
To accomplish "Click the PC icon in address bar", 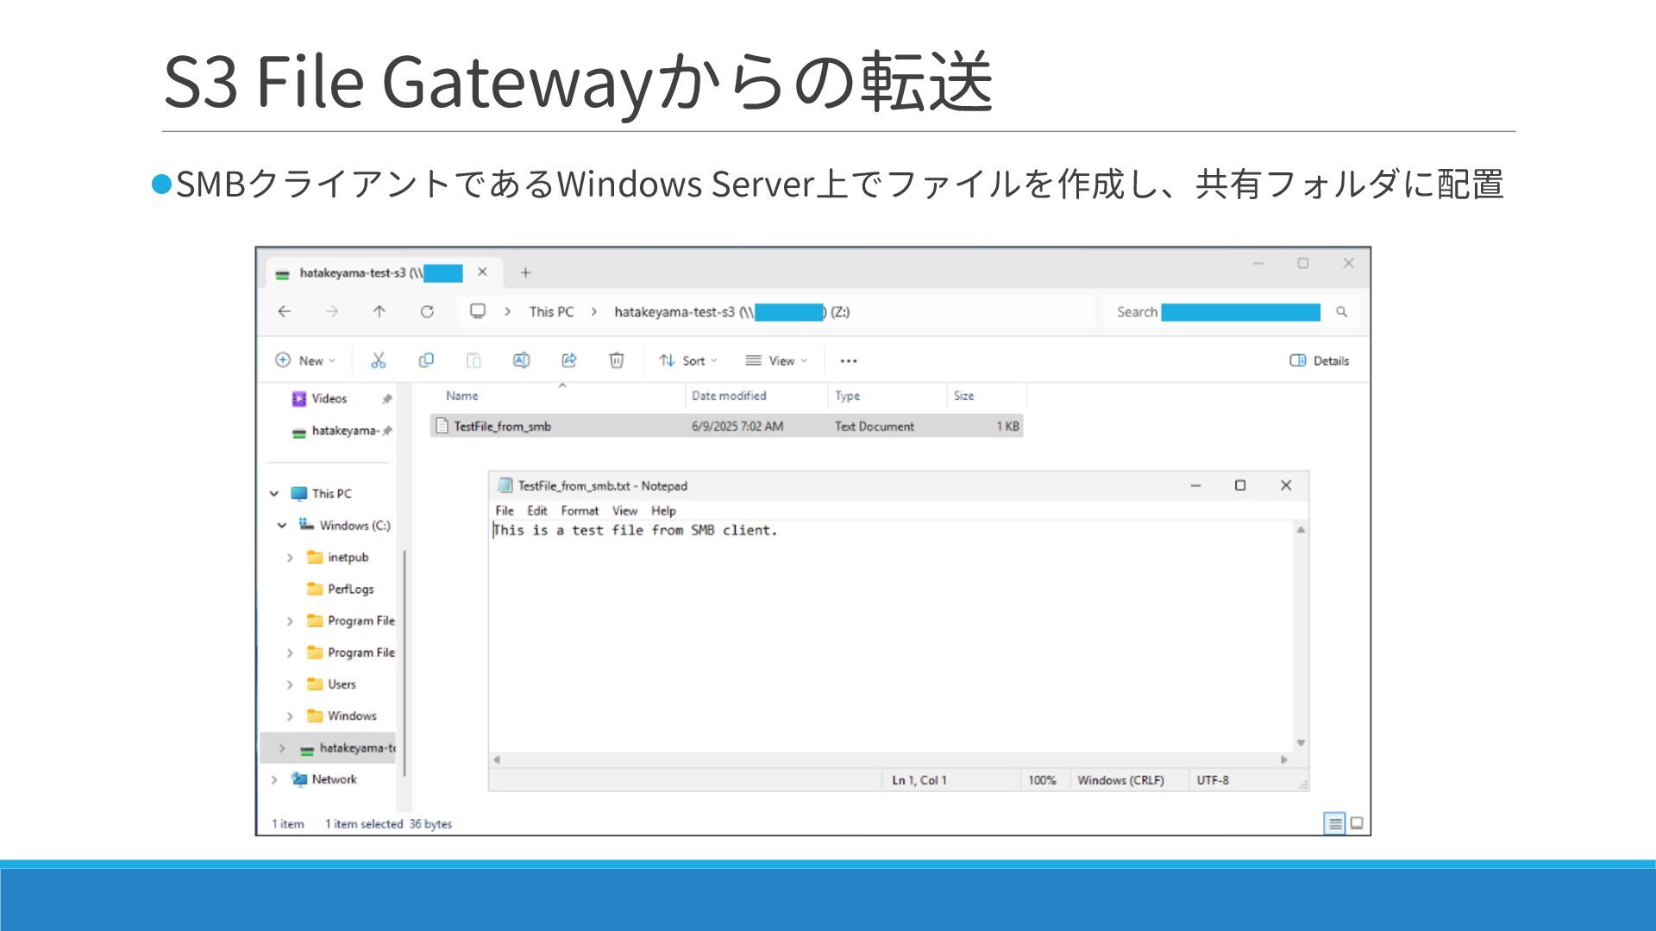I will tap(478, 311).
